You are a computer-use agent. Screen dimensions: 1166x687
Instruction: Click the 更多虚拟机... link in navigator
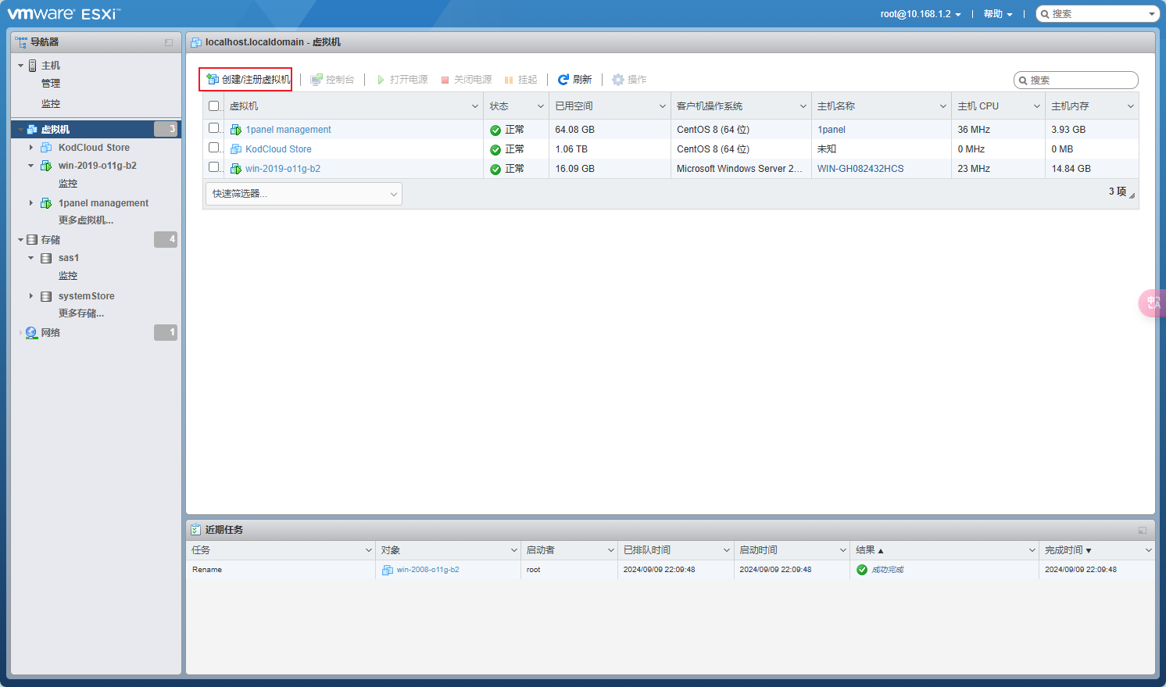coord(86,220)
